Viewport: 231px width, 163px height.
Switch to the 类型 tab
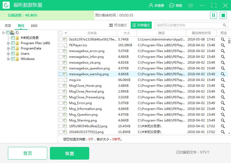(x=8, y=26)
